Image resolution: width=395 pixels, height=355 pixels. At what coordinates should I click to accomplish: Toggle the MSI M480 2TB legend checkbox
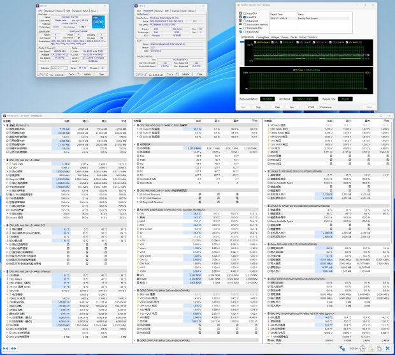click(347, 42)
